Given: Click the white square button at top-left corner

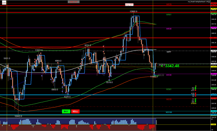Looking at the screenshot, I should (4, 2).
